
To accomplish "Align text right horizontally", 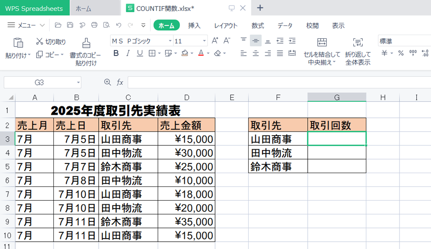I will click(268, 53).
